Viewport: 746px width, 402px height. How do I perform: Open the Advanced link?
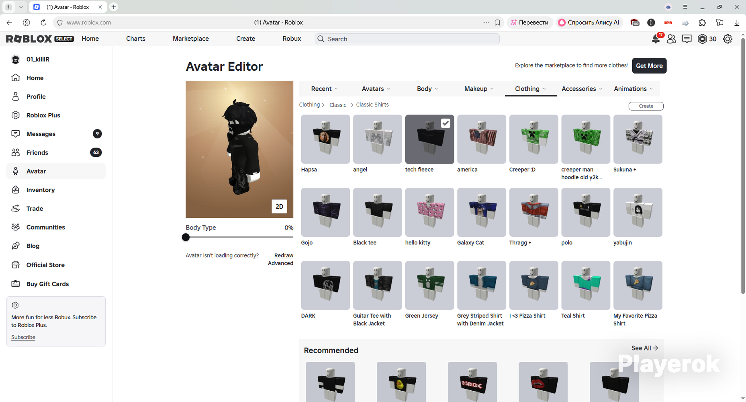tap(280, 263)
